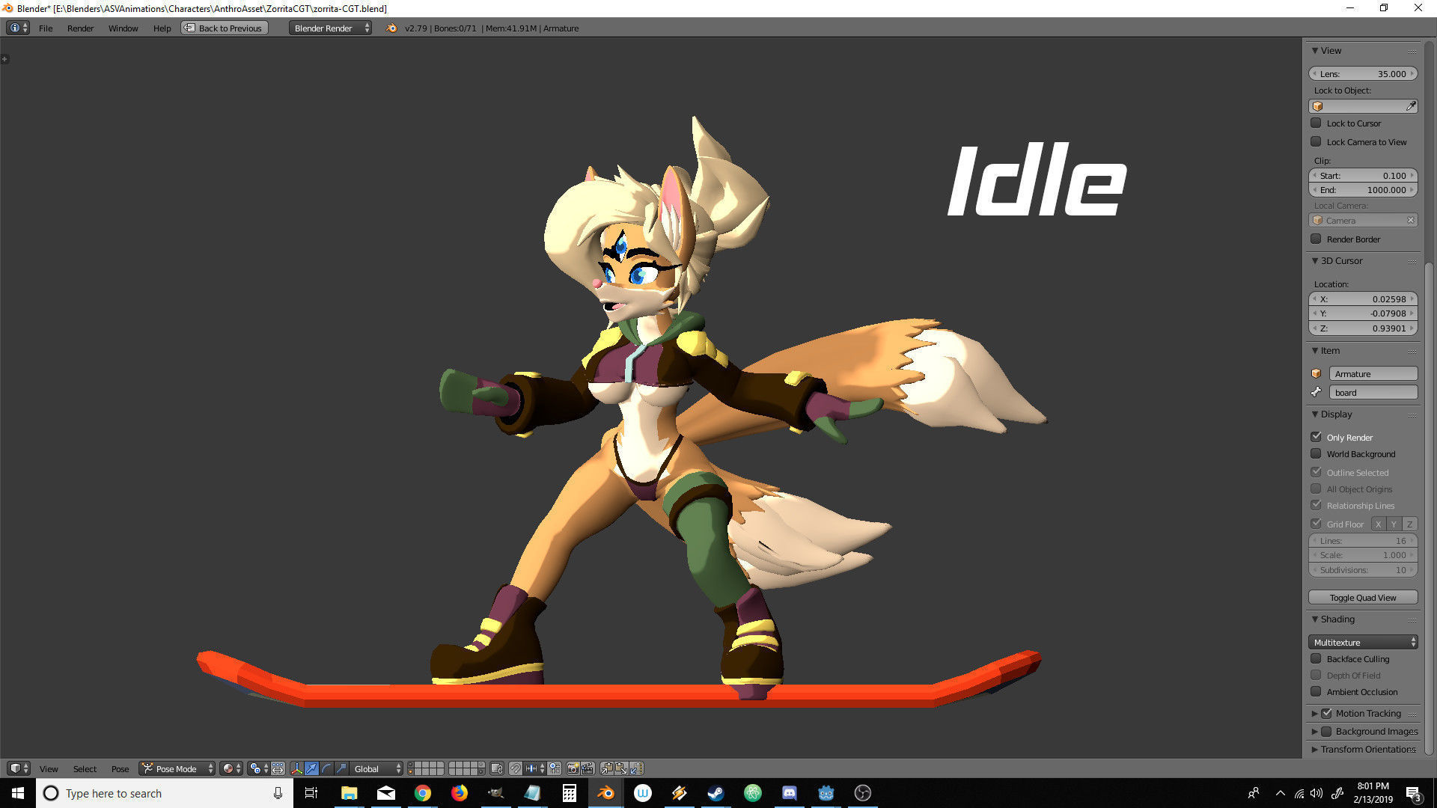Open the Pose menu in 3D view header
Viewport: 1437px width, 808px height.
(120, 768)
